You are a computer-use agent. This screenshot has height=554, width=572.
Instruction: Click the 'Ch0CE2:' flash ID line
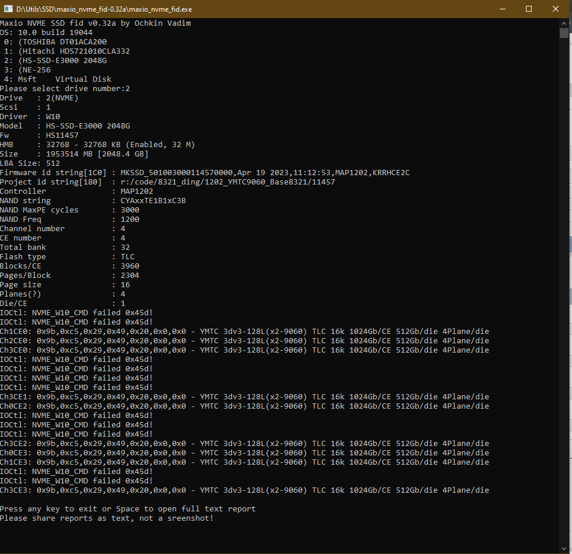pyautogui.click(x=244, y=406)
